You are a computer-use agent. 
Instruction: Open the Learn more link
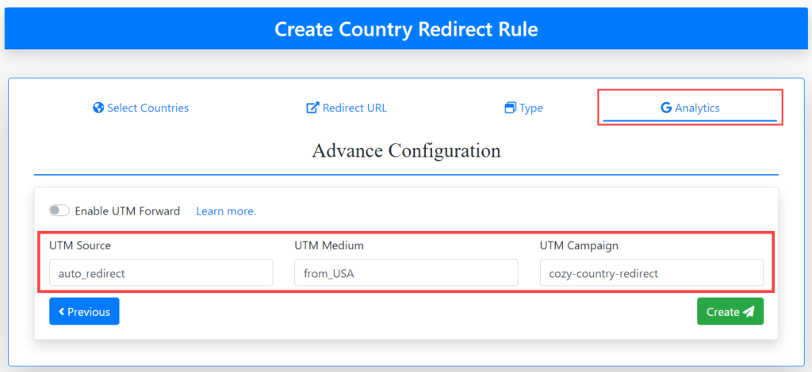tap(226, 211)
